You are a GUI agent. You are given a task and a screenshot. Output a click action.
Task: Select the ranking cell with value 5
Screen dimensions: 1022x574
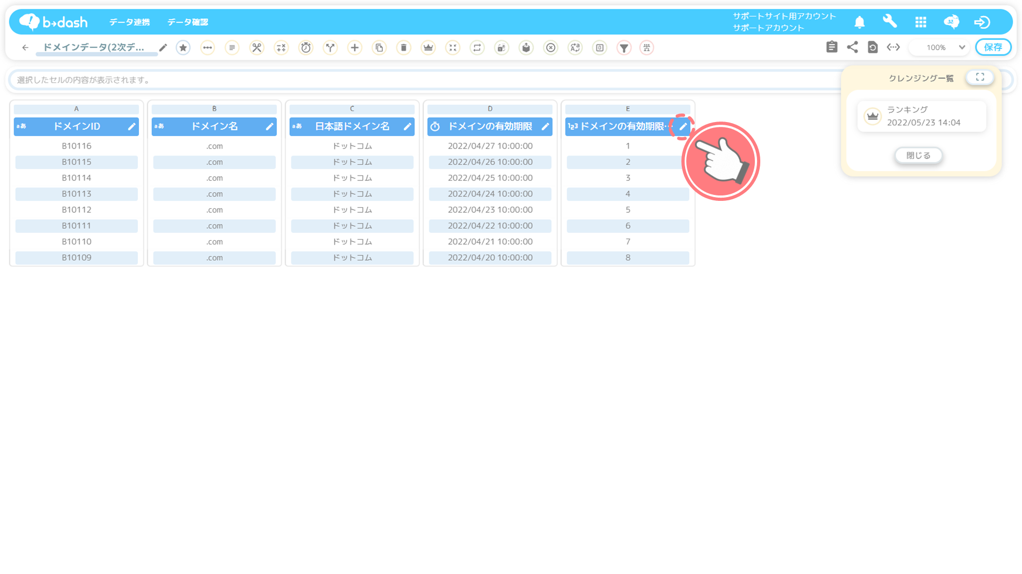[x=628, y=210]
